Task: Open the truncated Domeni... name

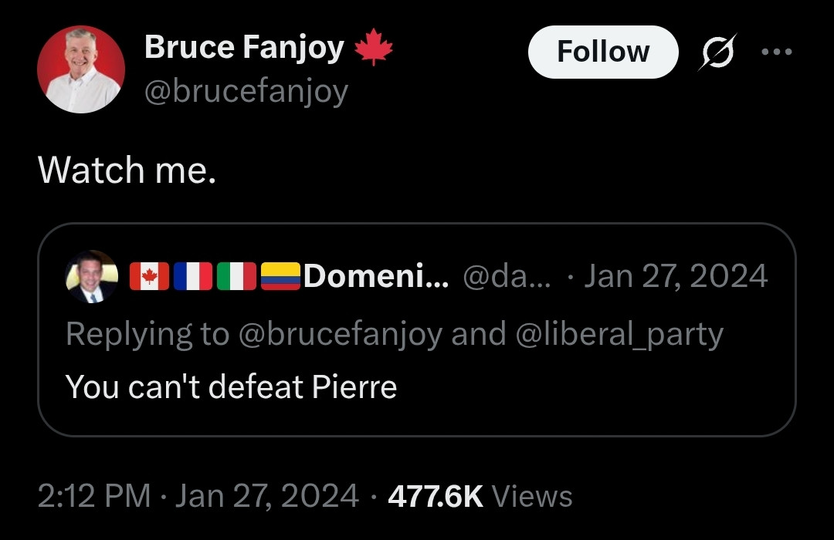Action: click(x=376, y=276)
